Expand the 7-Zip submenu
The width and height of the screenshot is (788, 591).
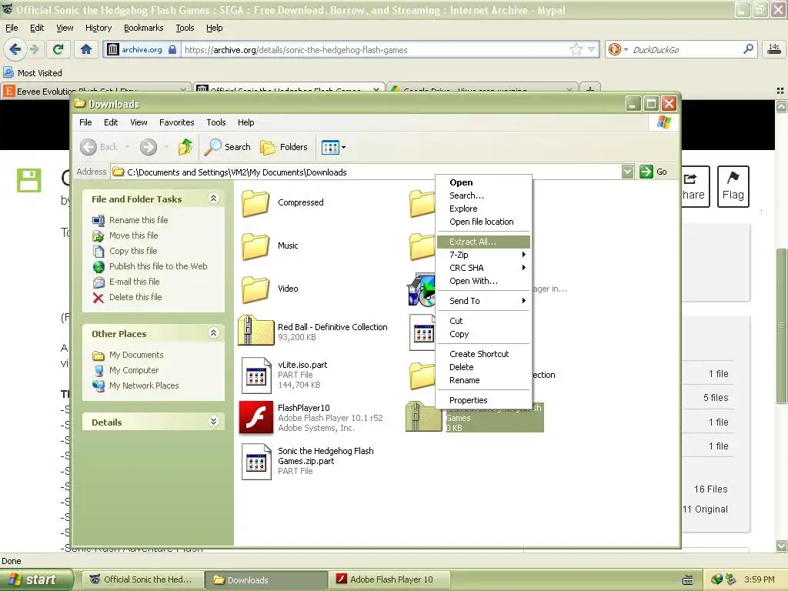(x=483, y=255)
